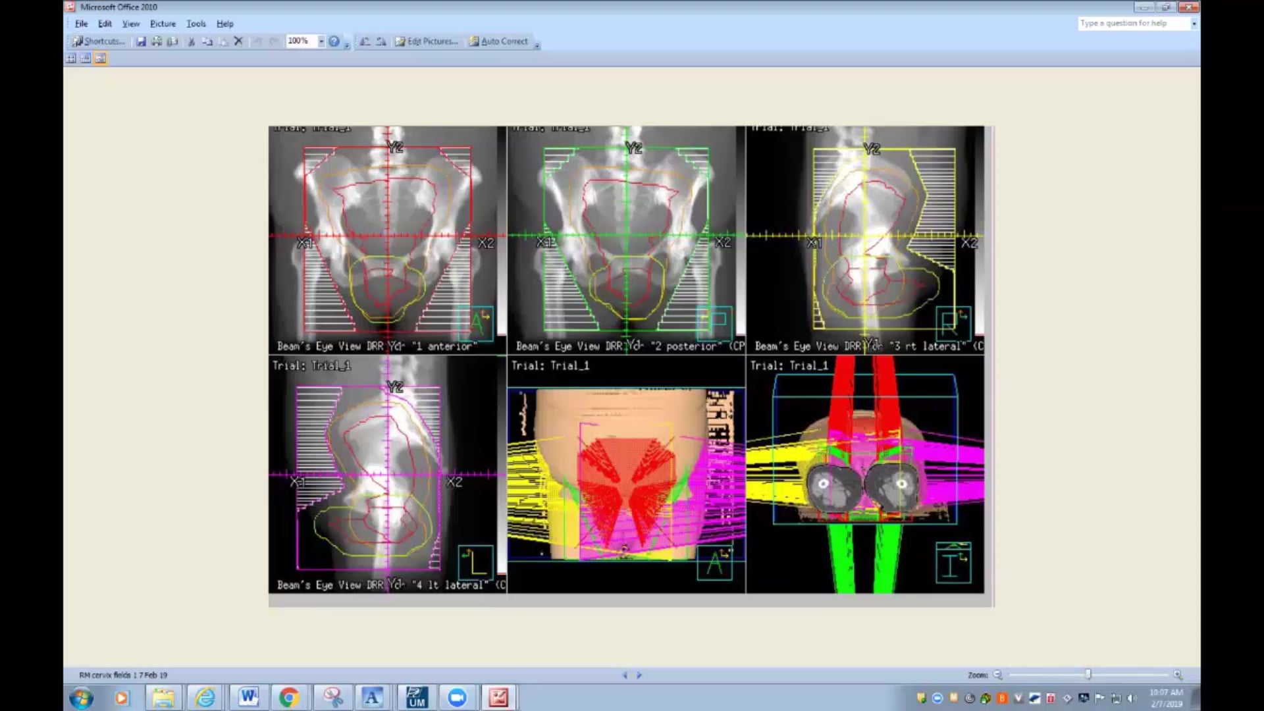Enable Single Picture view mode
Viewport: 1264px width, 711px height.
99,58
